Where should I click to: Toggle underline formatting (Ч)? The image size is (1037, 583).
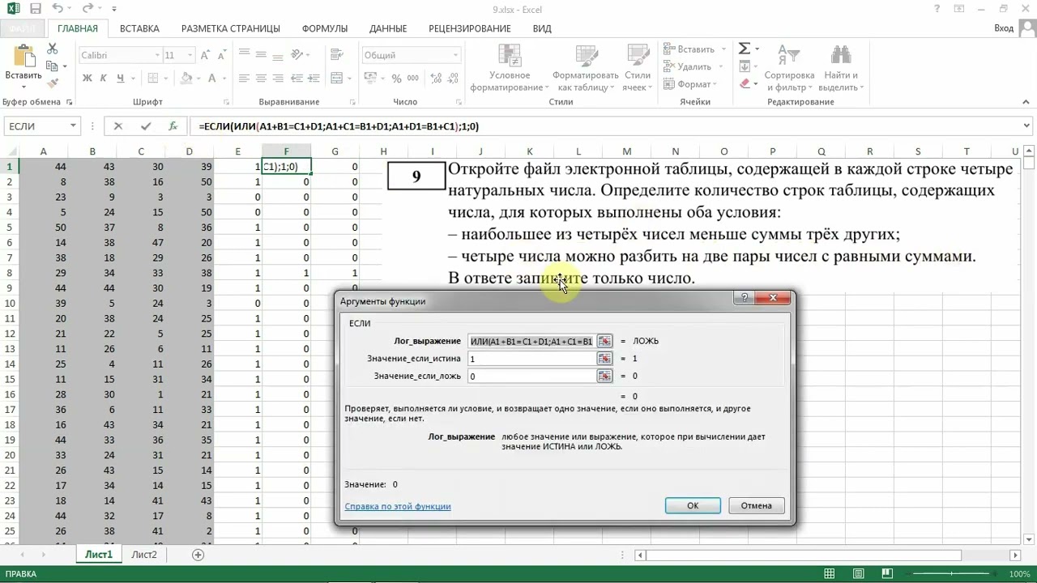click(x=121, y=79)
